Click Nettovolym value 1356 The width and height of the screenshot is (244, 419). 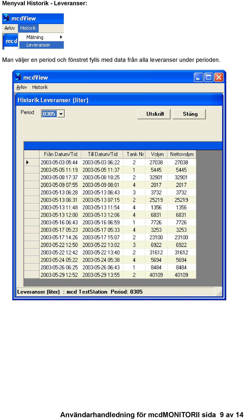click(x=182, y=207)
